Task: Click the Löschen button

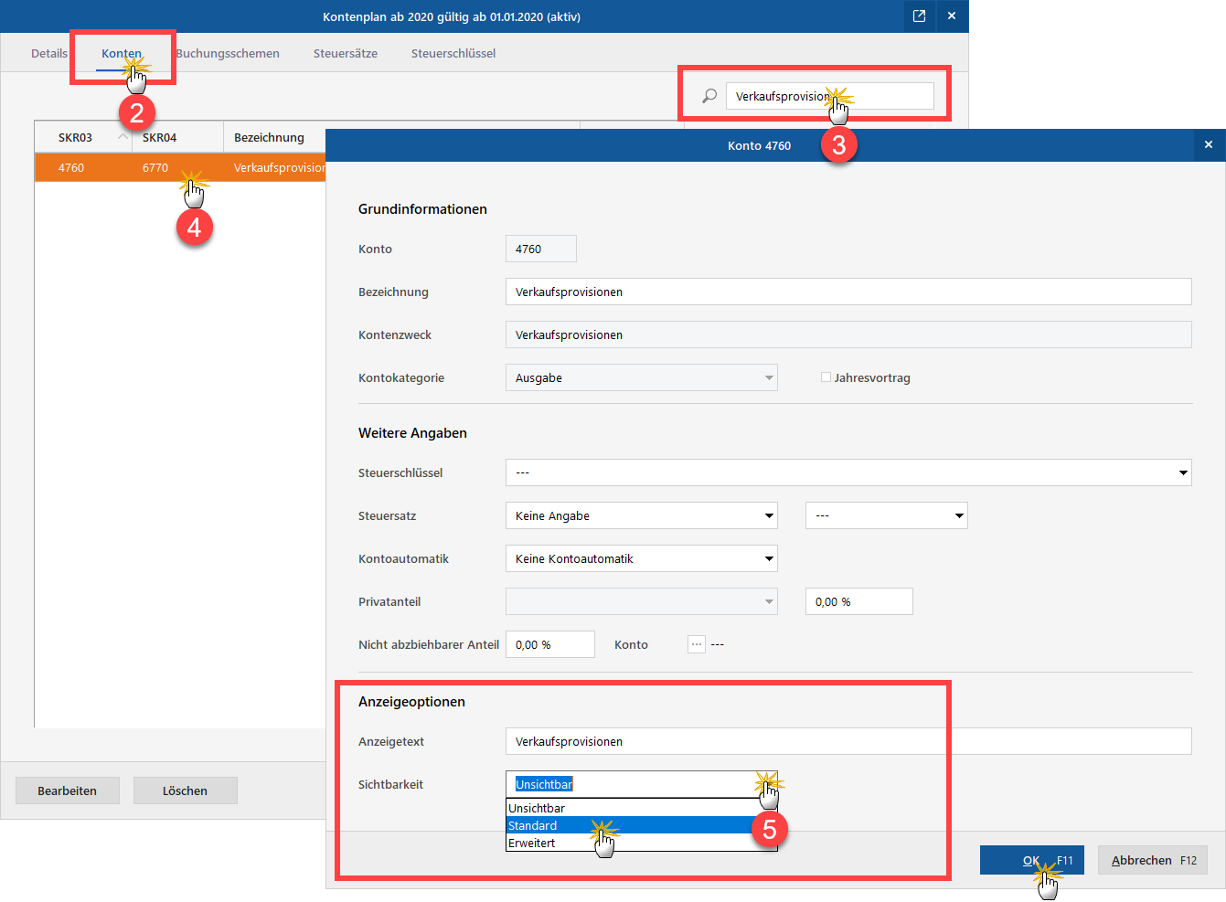Action: tap(186, 791)
